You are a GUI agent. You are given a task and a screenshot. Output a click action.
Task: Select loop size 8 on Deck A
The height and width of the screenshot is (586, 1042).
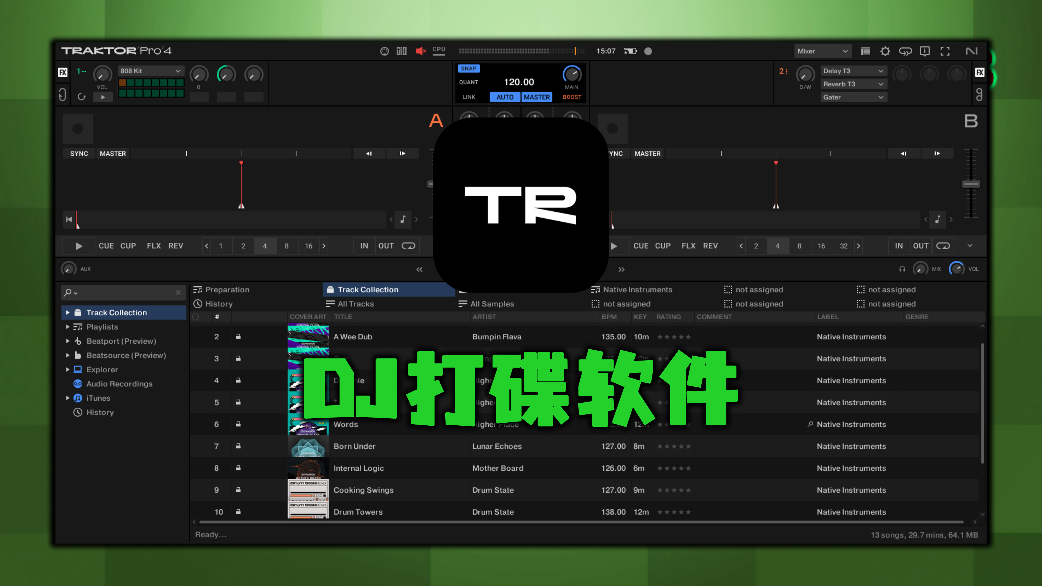pos(286,246)
